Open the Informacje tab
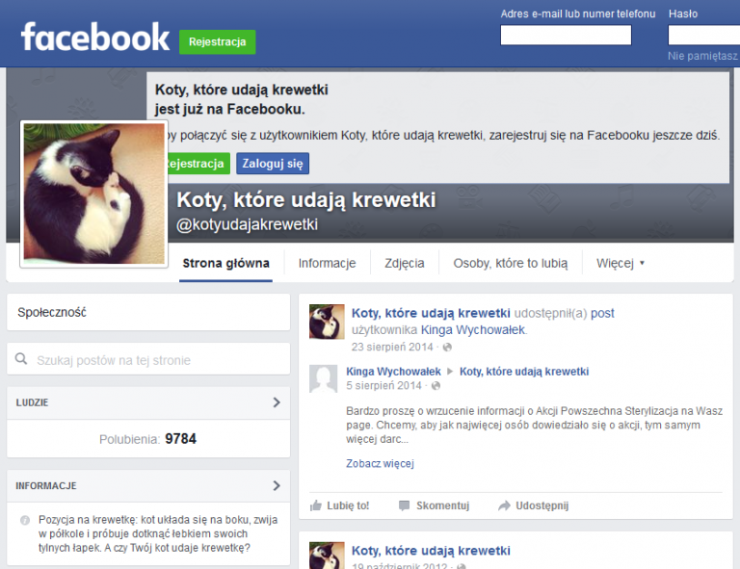Image resolution: width=740 pixels, height=569 pixels. 327,263
